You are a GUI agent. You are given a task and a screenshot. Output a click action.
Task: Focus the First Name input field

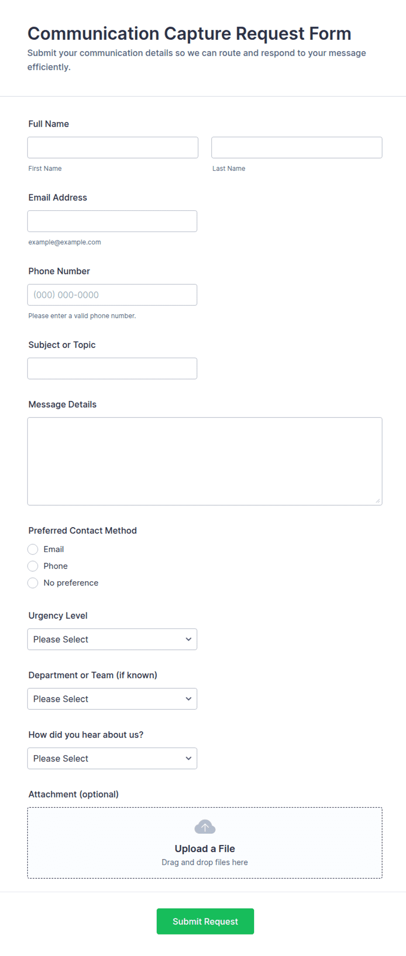[x=113, y=148]
